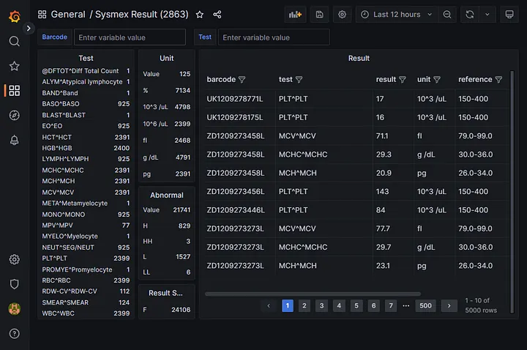This screenshot has height=350, width=527.
Task: Expand the sidebar navigation chevron
Action: coord(29,28)
